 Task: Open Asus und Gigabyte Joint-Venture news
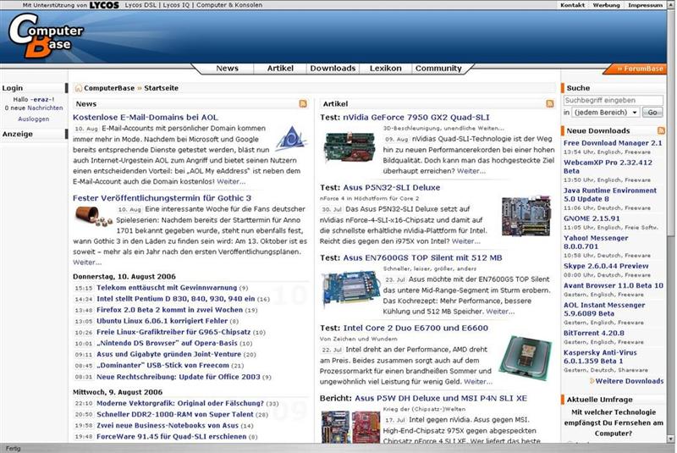[168, 354]
